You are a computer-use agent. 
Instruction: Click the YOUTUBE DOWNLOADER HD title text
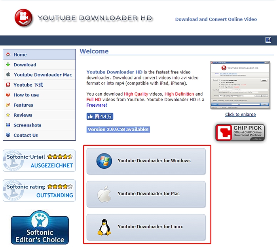pyautogui.click(x=95, y=18)
